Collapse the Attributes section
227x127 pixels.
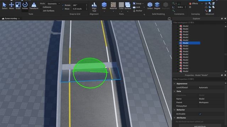(x=175, y=117)
